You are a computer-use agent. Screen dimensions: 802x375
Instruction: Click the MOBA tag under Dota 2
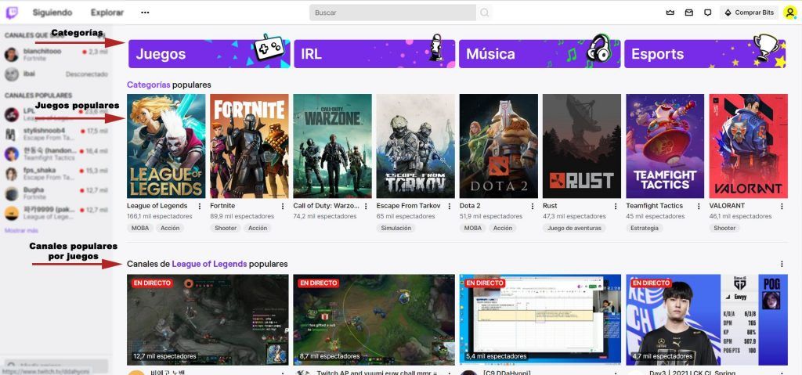pyautogui.click(x=472, y=228)
